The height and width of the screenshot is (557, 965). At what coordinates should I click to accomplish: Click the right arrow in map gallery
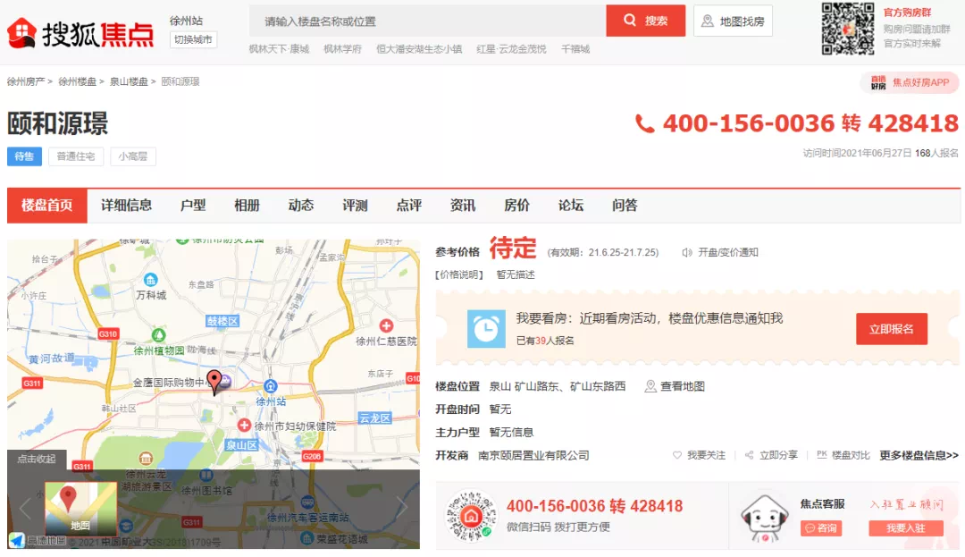tap(402, 509)
